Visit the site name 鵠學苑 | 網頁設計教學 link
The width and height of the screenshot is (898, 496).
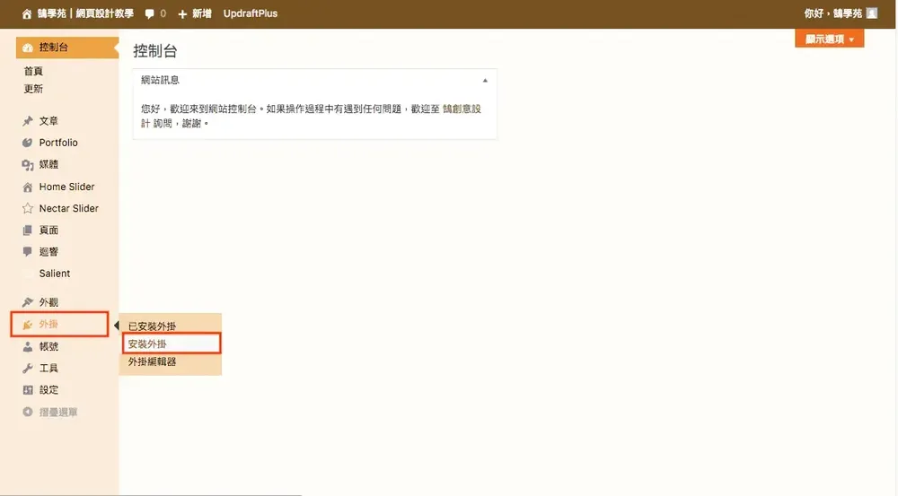point(85,13)
